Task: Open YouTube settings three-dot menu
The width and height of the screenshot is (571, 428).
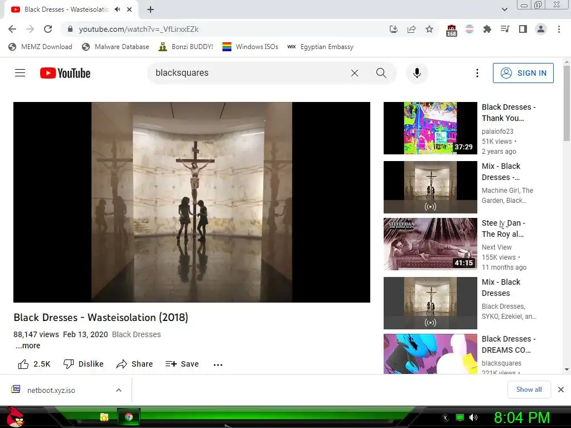Action: point(477,73)
